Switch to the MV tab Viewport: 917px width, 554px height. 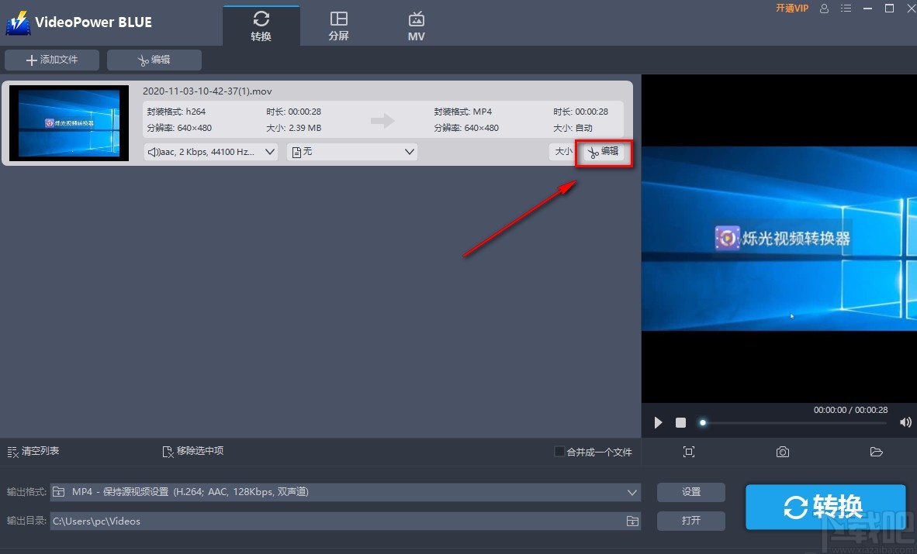pos(416,24)
